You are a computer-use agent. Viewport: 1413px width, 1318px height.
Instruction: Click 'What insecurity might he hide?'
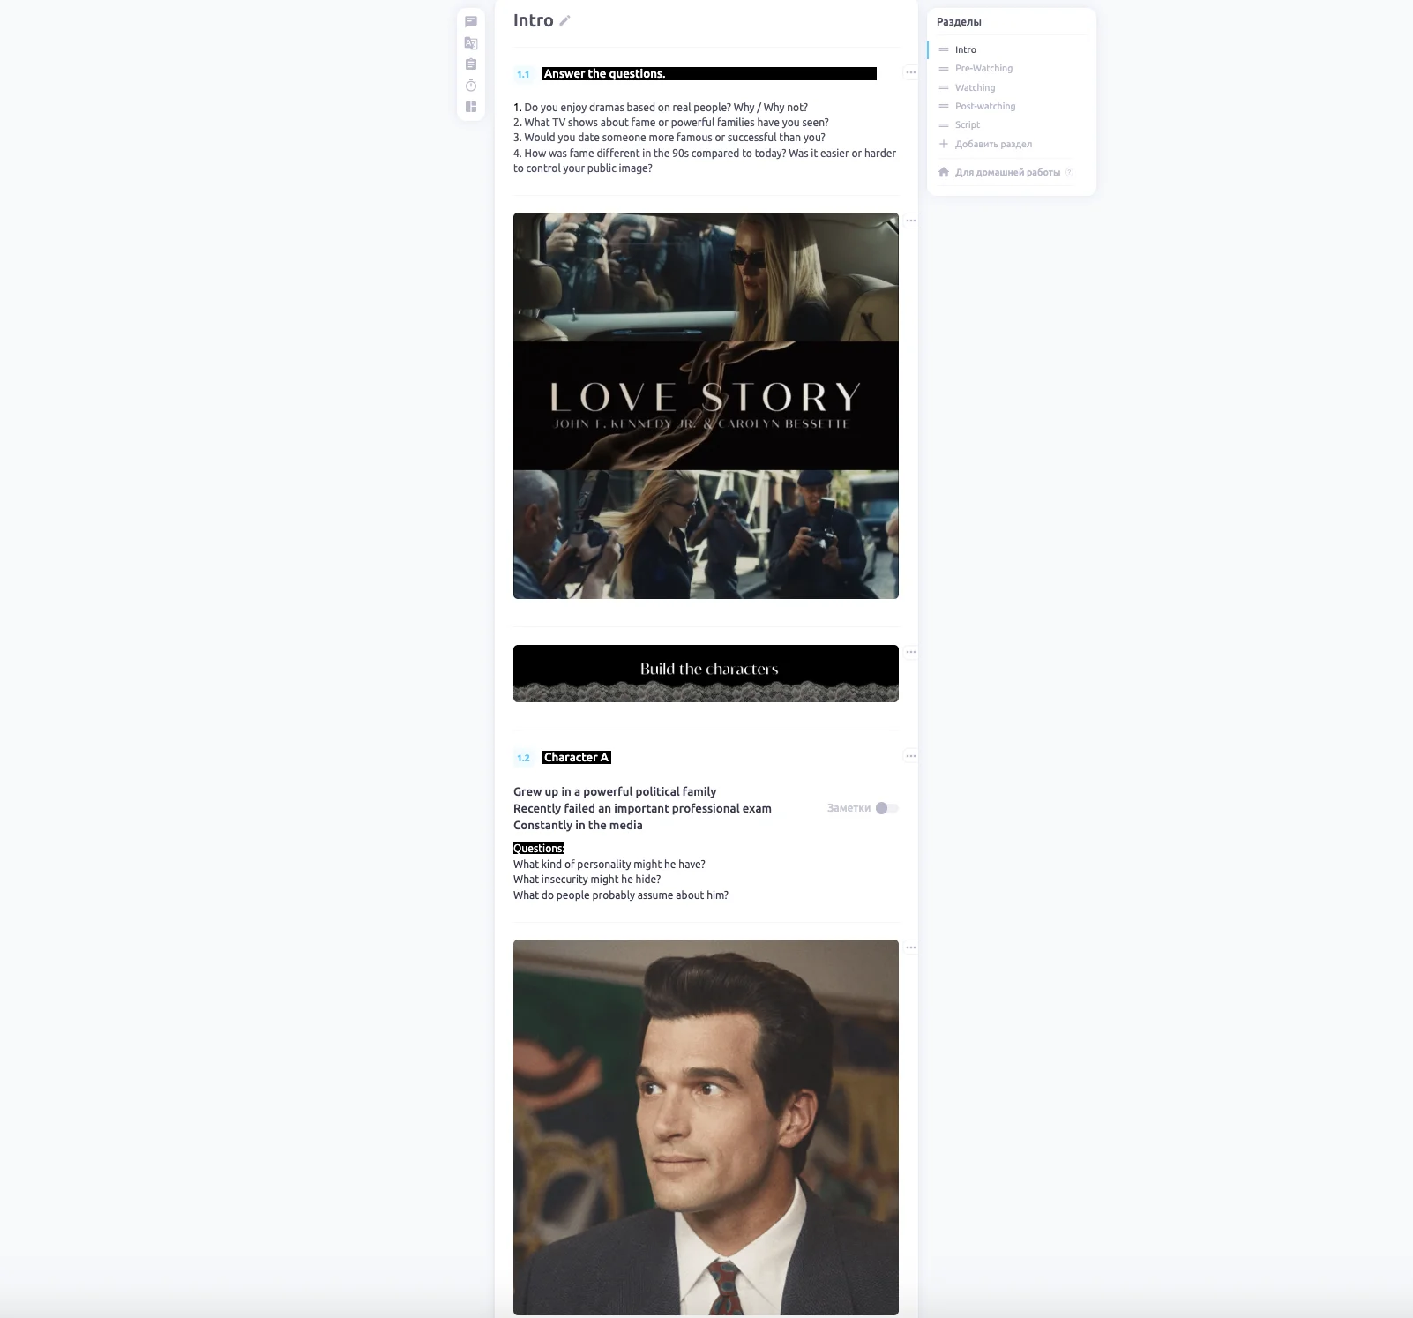587,880
